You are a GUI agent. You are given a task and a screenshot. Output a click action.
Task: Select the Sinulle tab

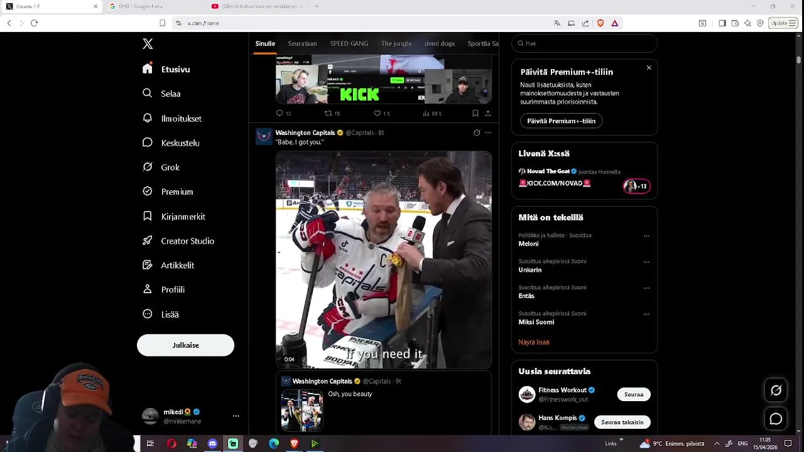click(x=265, y=43)
